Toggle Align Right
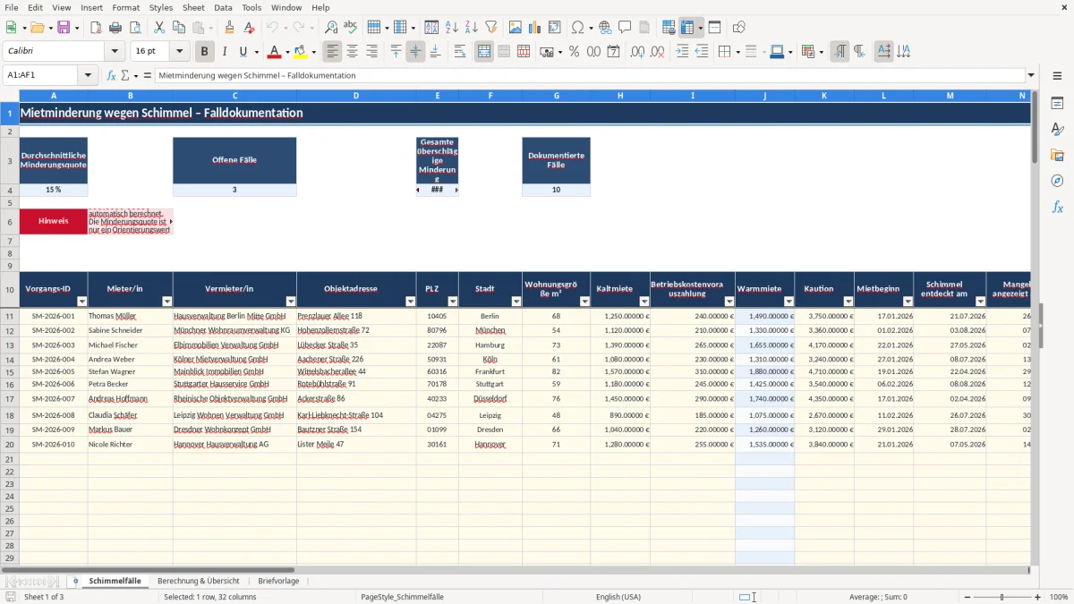 (x=371, y=52)
